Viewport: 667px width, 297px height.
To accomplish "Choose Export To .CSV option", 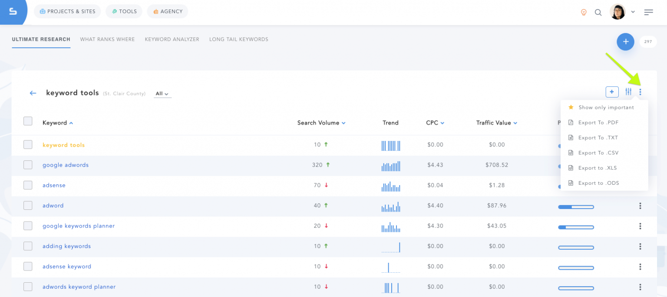I will click(598, 153).
